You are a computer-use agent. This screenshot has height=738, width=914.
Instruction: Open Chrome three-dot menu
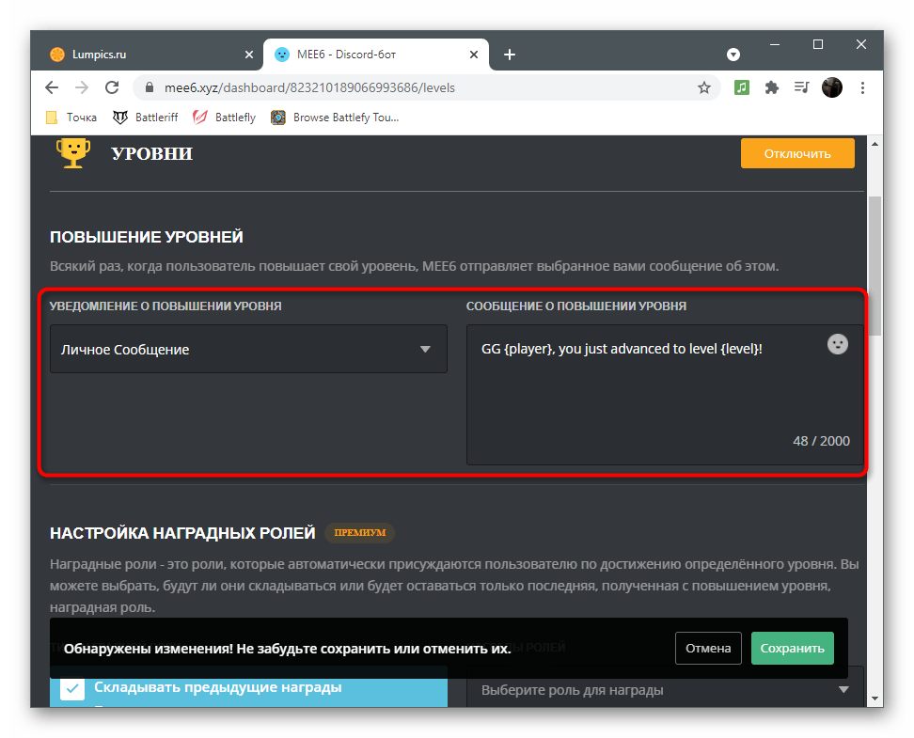[x=861, y=87]
